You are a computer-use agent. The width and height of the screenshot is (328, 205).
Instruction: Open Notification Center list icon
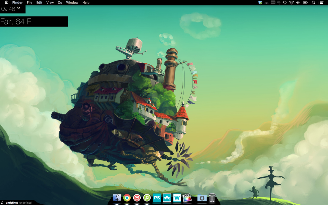tap(321, 3)
